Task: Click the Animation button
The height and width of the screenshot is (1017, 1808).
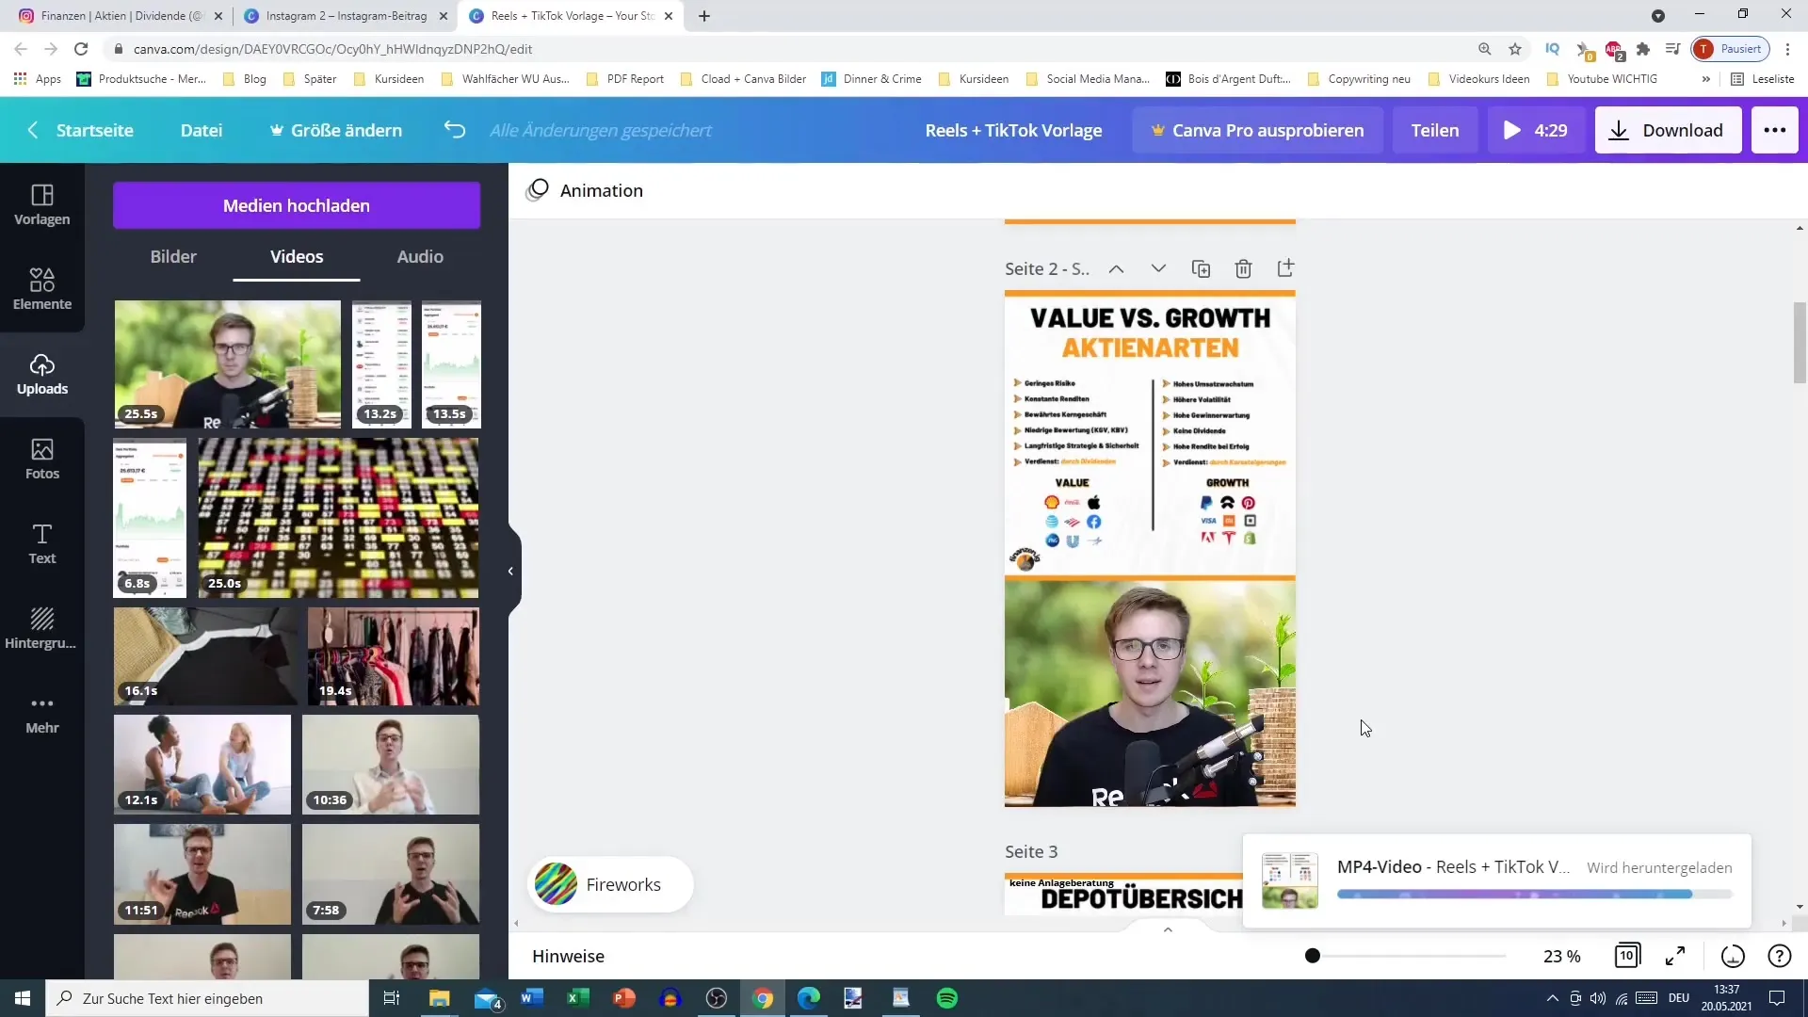Action: click(585, 190)
